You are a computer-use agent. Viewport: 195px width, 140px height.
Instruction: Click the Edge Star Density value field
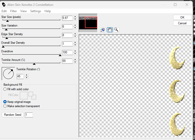[67, 35]
